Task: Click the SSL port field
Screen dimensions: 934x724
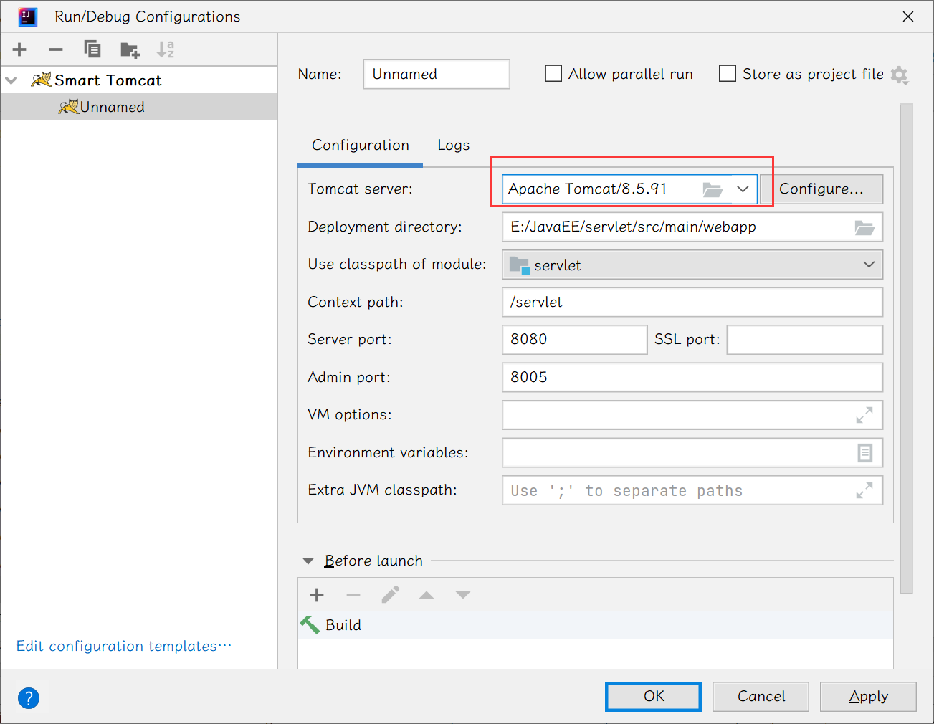Action: tap(805, 340)
